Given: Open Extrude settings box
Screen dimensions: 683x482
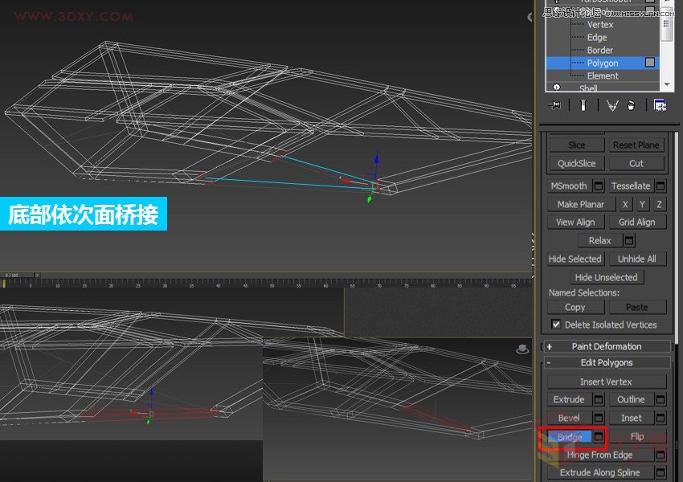Looking at the screenshot, I should click(599, 399).
